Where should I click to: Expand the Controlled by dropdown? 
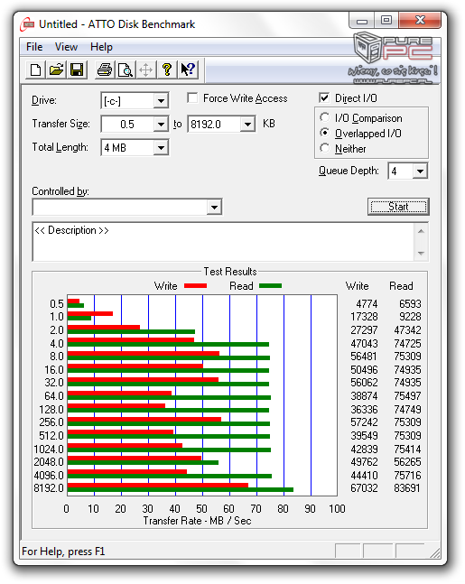coord(214,207)
